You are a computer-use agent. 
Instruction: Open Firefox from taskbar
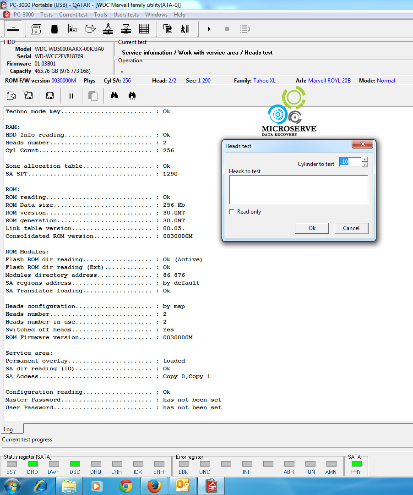click(154, 486)
